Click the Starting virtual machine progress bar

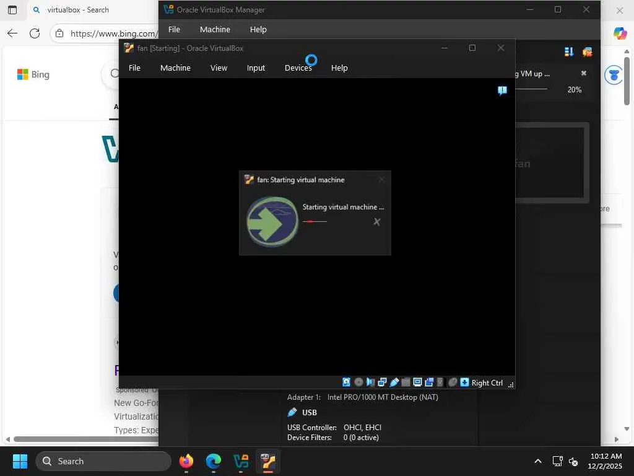click(x=315, y=221)
